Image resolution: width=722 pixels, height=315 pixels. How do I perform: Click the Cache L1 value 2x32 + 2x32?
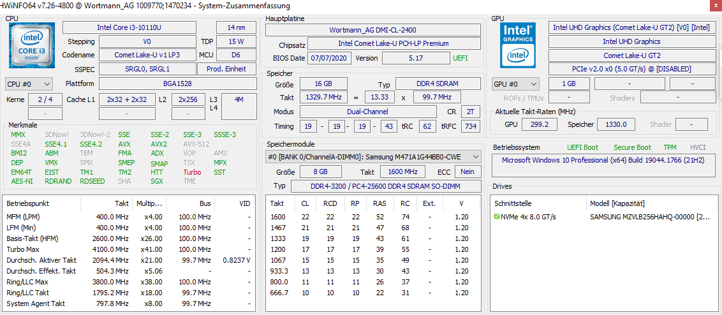[x=127, y=99]
